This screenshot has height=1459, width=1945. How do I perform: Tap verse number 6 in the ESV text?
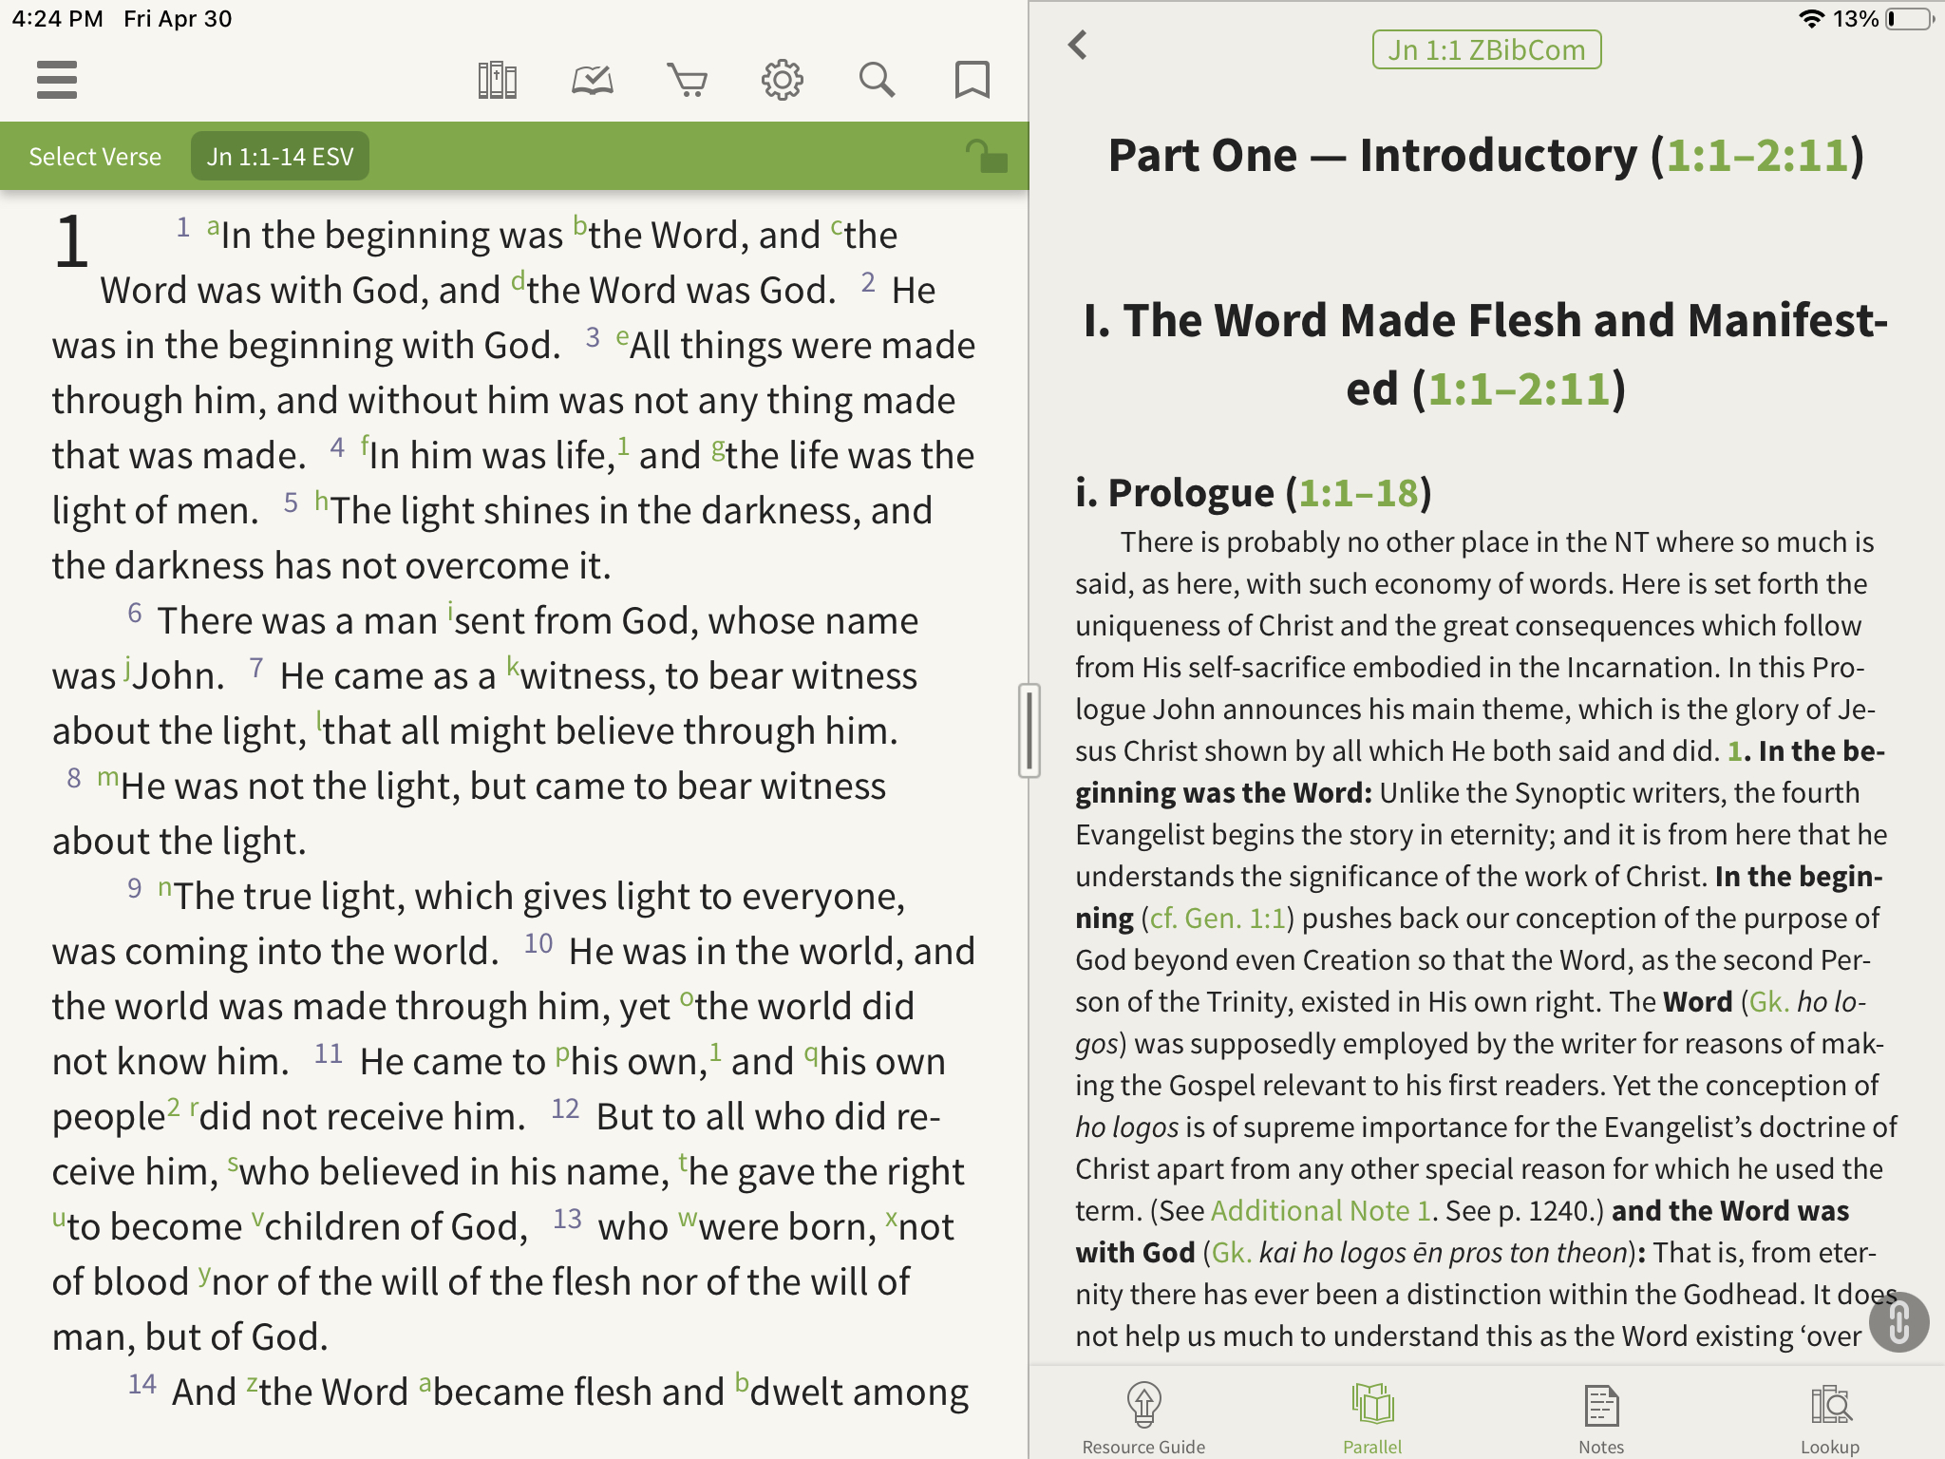click(x=135, y=614)
